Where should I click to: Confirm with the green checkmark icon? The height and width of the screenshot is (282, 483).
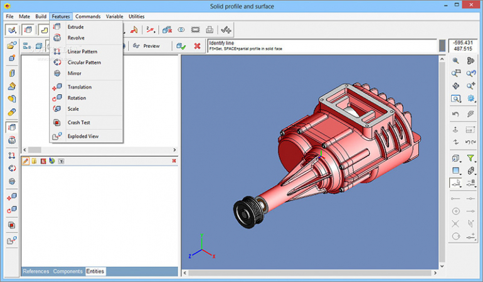pyautogui.click(x=181, y=46)
